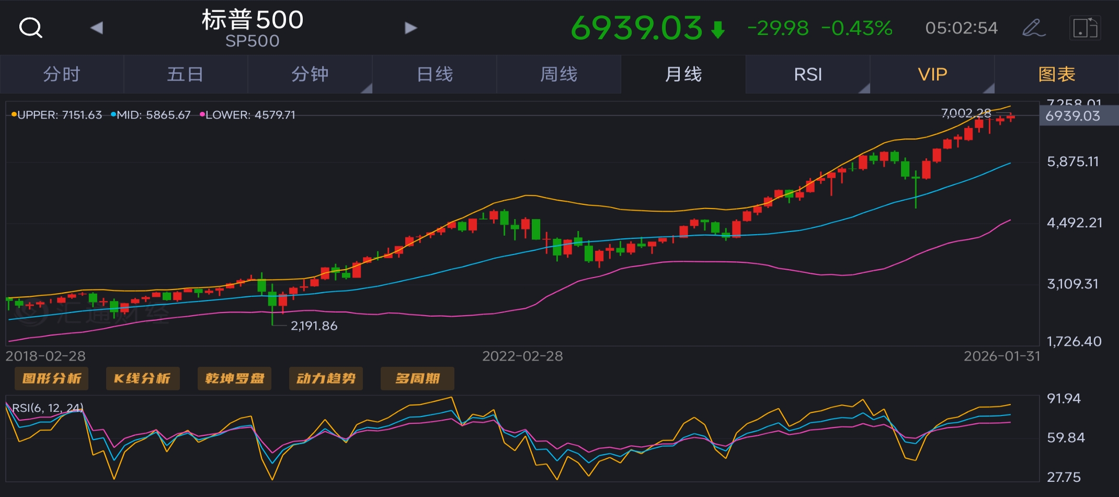Open the search magnifier icon

point(30,28)
